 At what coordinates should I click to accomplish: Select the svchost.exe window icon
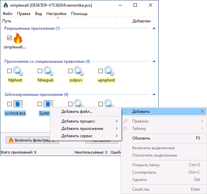point(18,104)
